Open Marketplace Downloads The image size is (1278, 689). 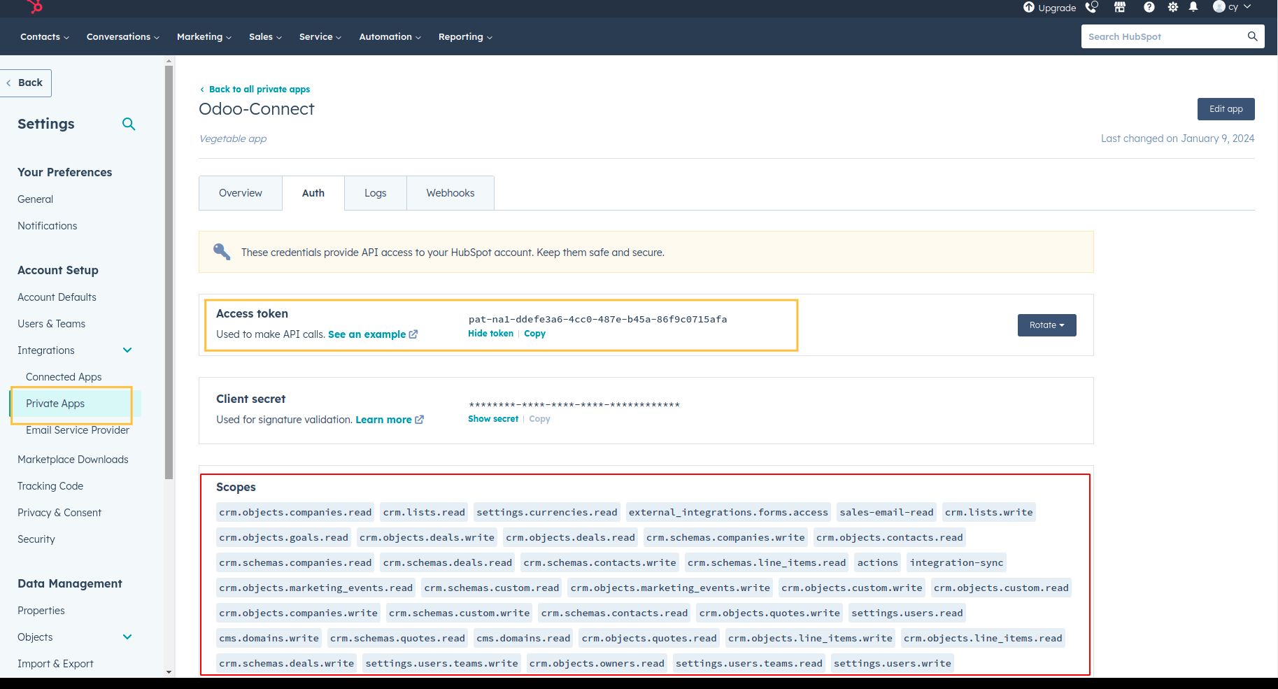tap(73, 460)
